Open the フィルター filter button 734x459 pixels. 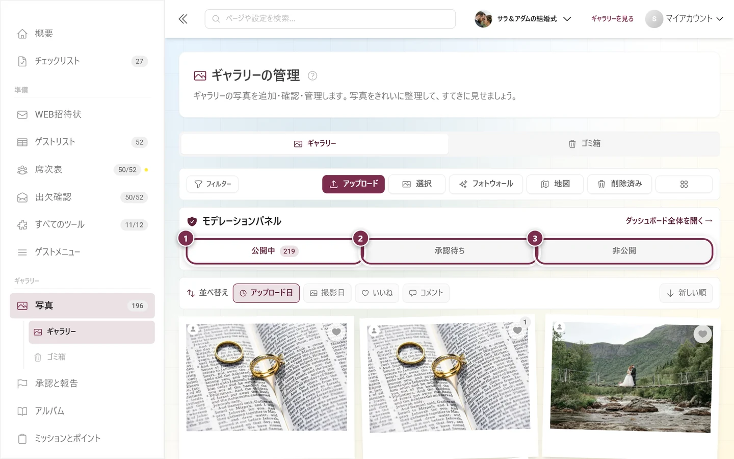point(213,184)
